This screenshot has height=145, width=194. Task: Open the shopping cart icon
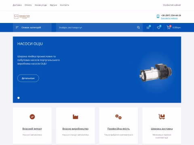tap(169, 27)
